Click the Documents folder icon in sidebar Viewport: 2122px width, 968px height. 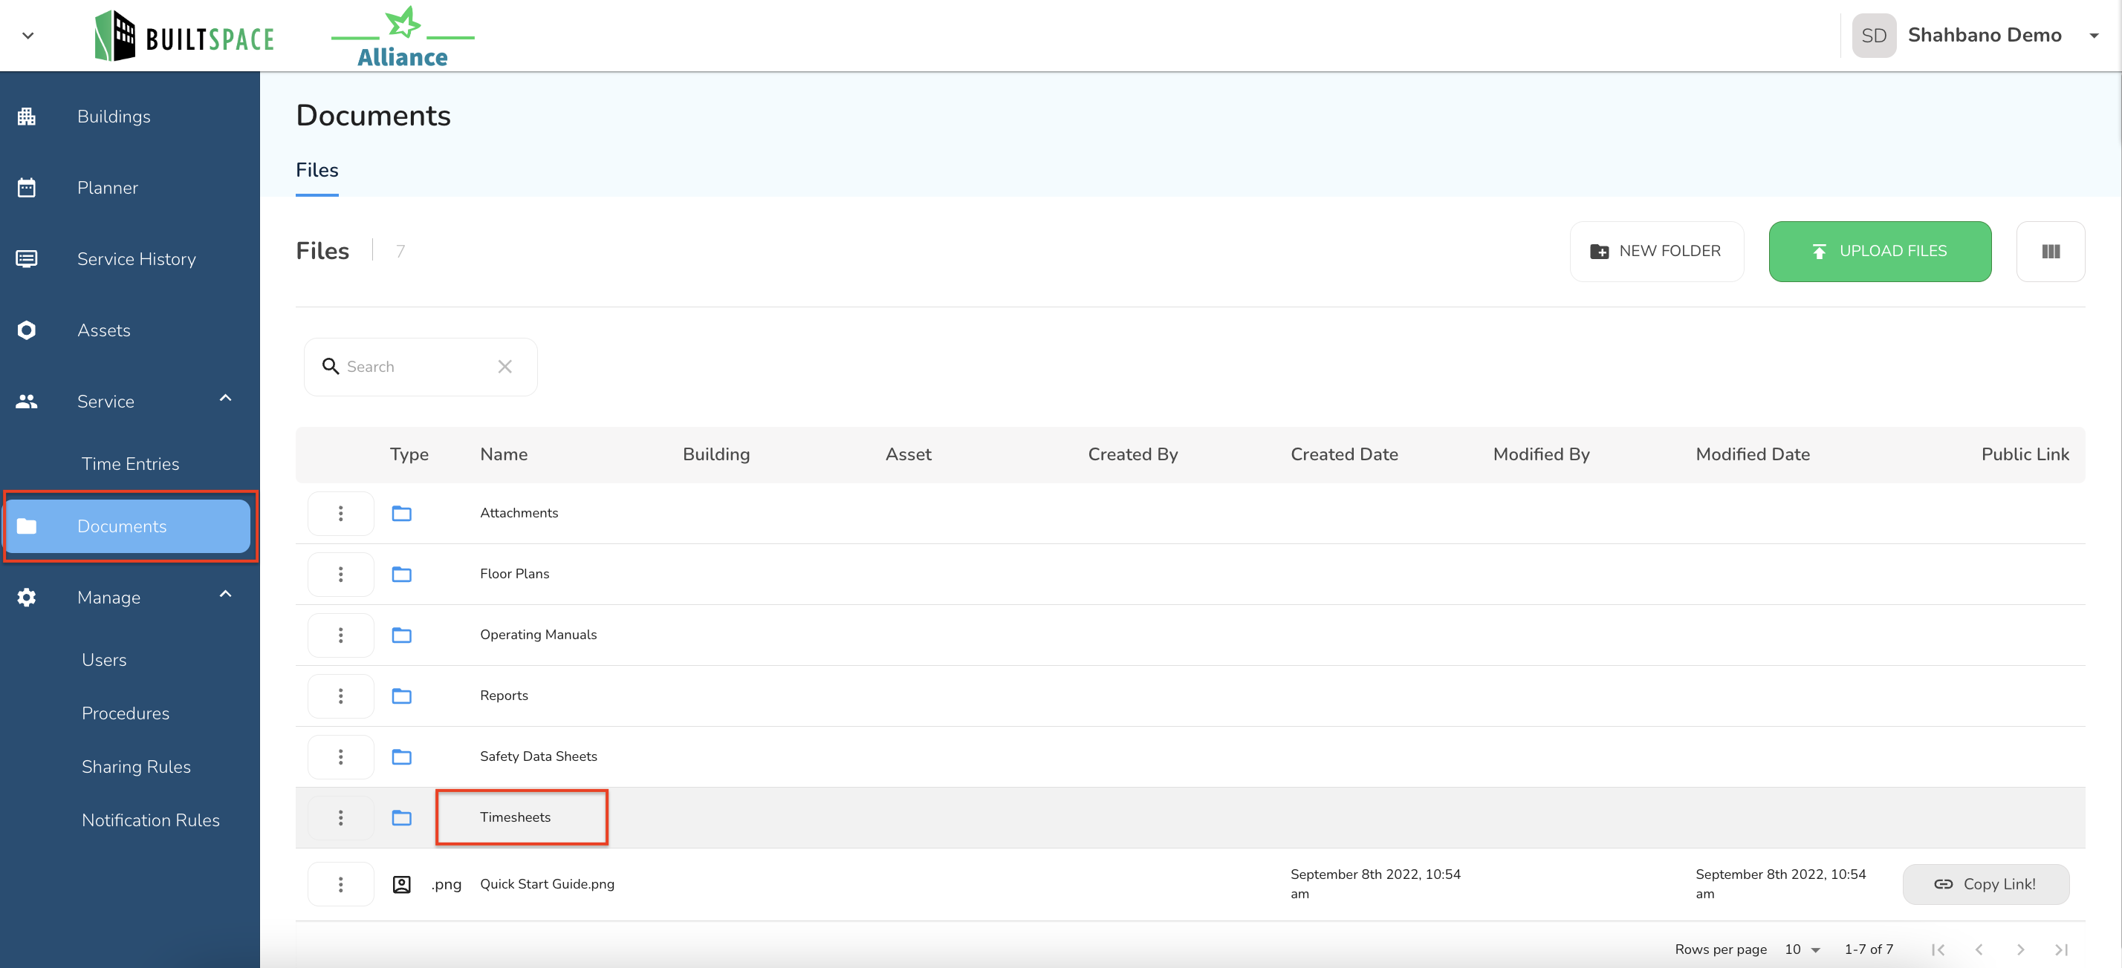pyautogui.click(x=26, y=526)
